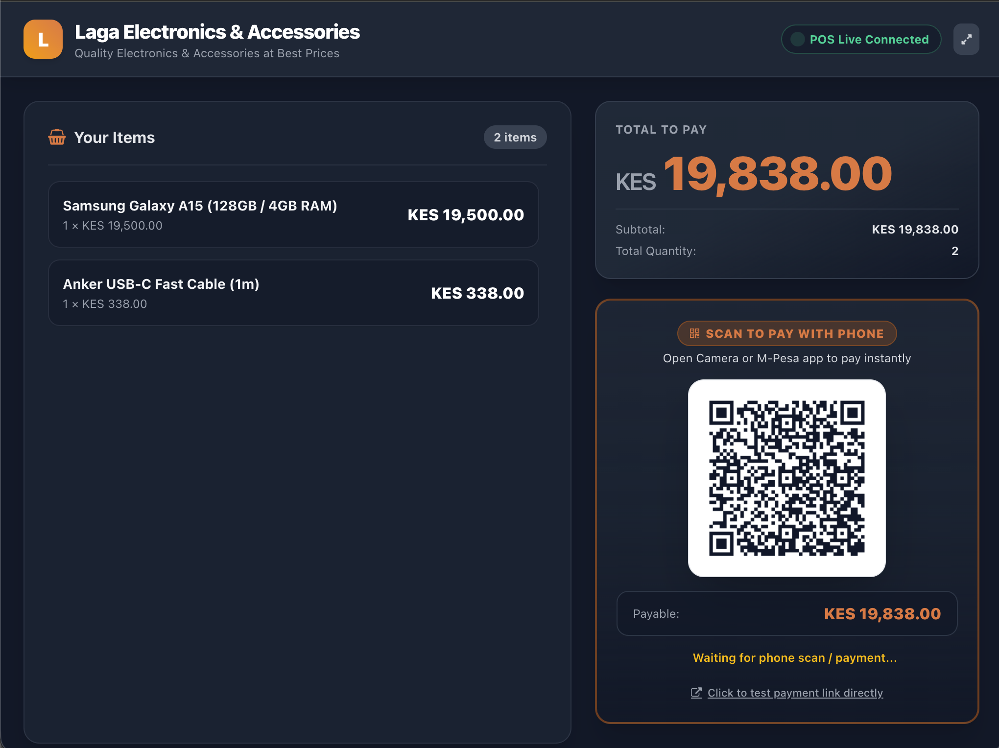Click the 1 × KES 19,500.00 quantity line
This screenshot has height=748, width=999.
point(113,226)
